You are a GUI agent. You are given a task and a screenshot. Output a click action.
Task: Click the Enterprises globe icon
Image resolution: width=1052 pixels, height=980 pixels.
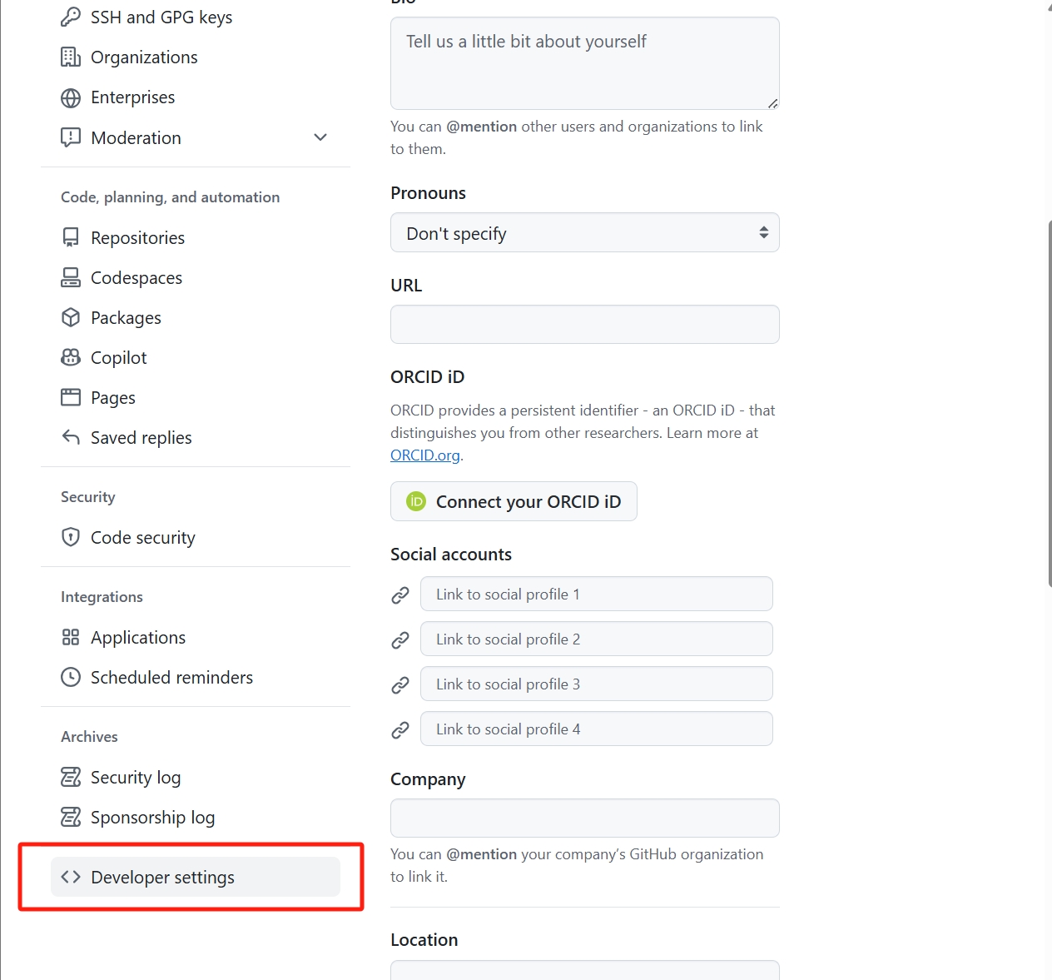point(71,97)
